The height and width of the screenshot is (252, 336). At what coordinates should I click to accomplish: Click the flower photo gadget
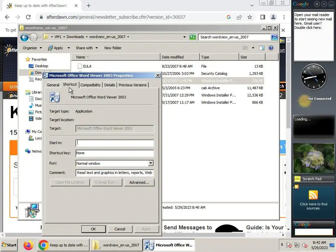point(314,158)
